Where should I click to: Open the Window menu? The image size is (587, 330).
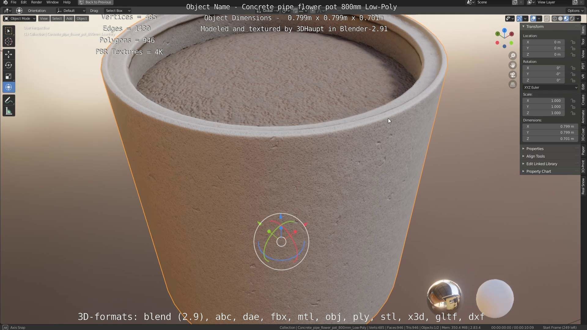(x=52, y=2)
